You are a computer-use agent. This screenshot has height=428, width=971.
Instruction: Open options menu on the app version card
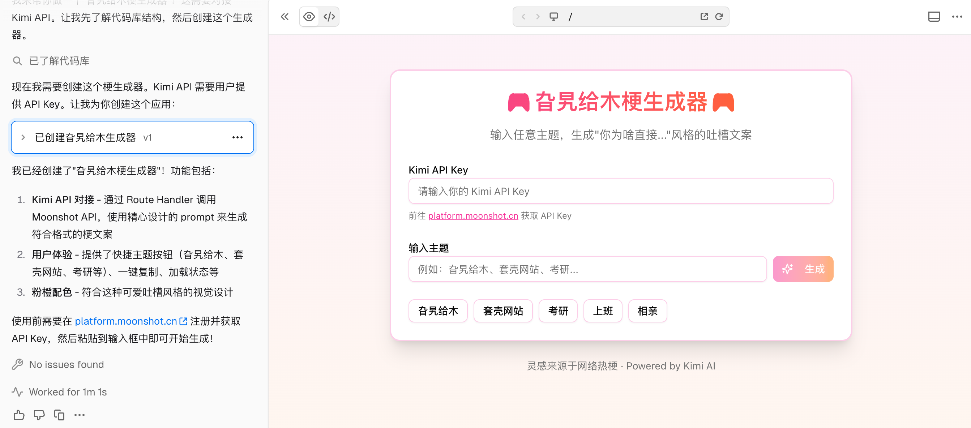pos(237,137)
